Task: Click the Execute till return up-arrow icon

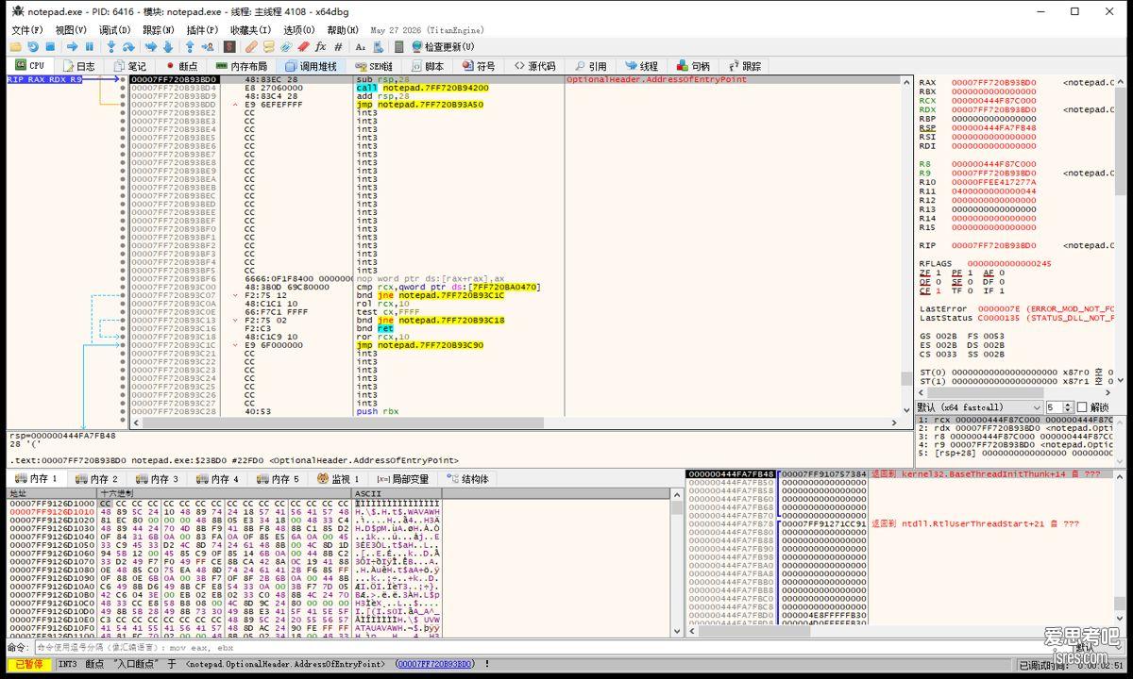Action: [189, 46]
